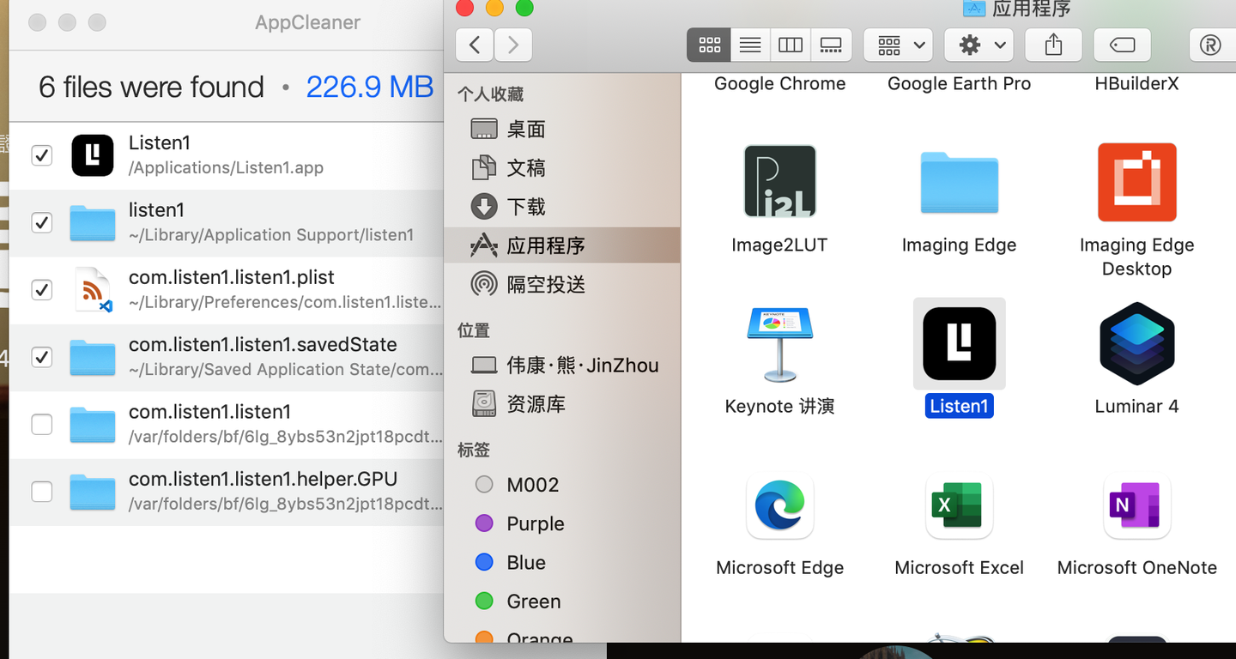Open 桌面 in the Finder sidebar

pyautogui.click(x=562, y=129)
